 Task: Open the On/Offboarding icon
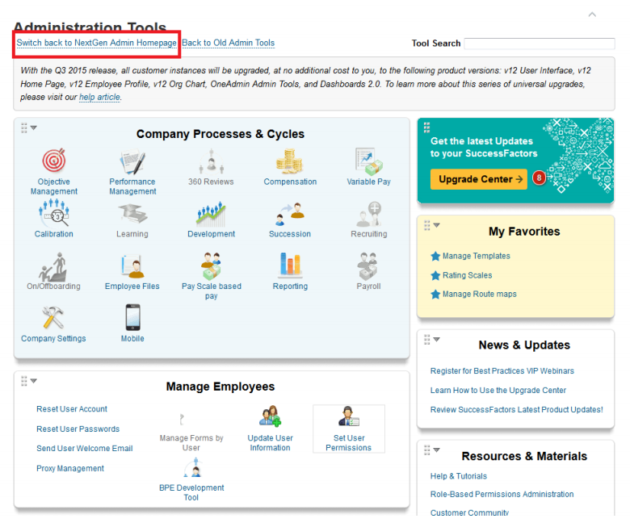pyautogui.click(x=53, y=266)
